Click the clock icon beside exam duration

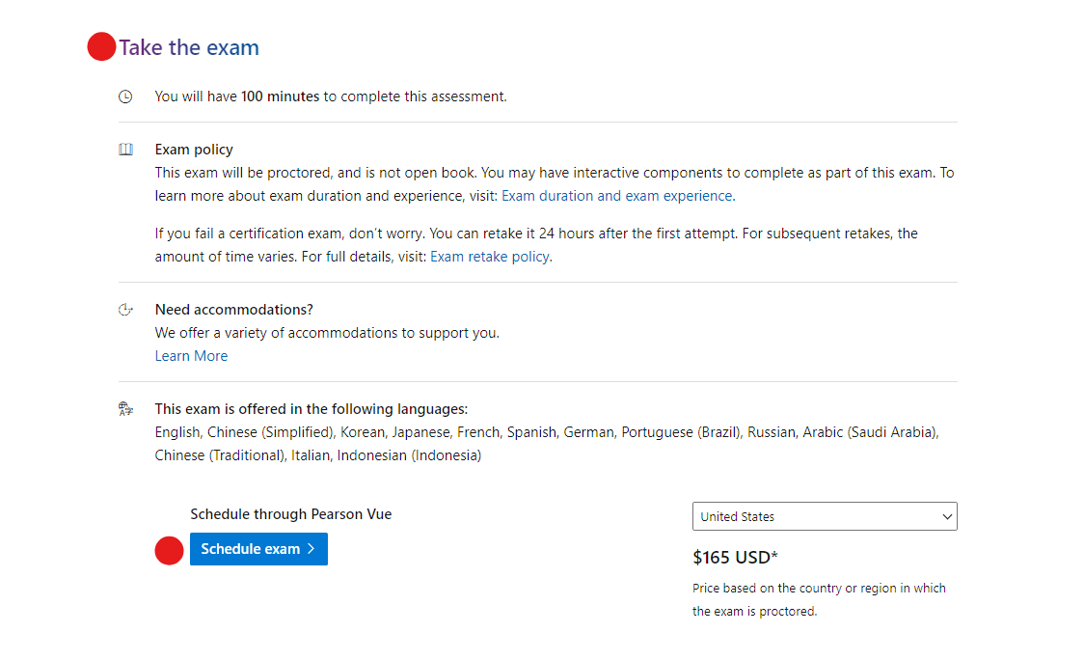point(125,96)
